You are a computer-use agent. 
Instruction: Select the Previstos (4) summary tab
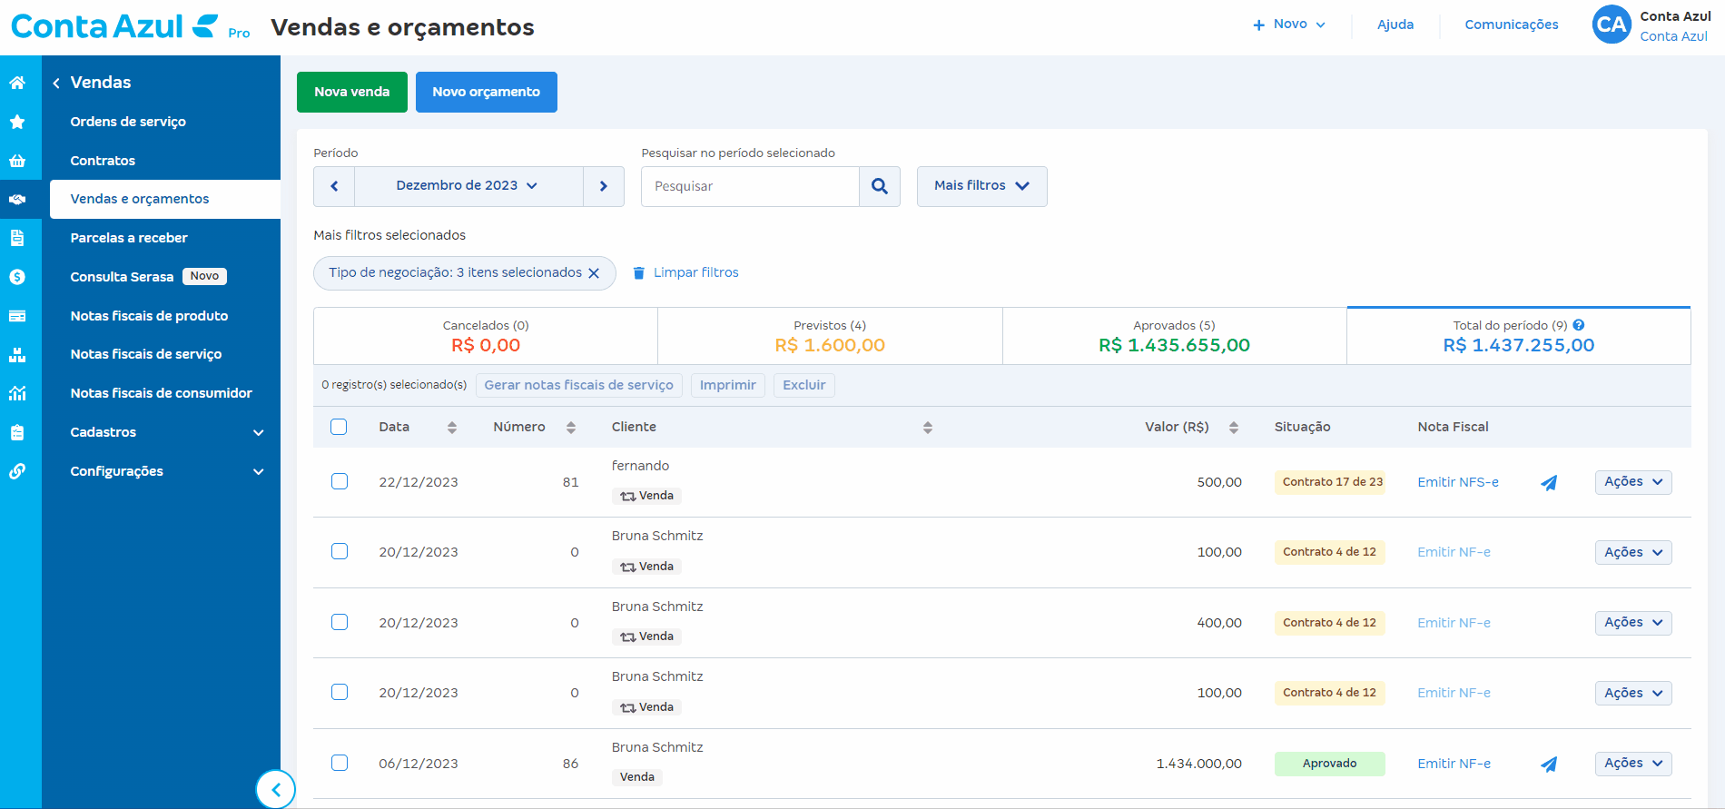pyautogui.click(x=830, y=336)
